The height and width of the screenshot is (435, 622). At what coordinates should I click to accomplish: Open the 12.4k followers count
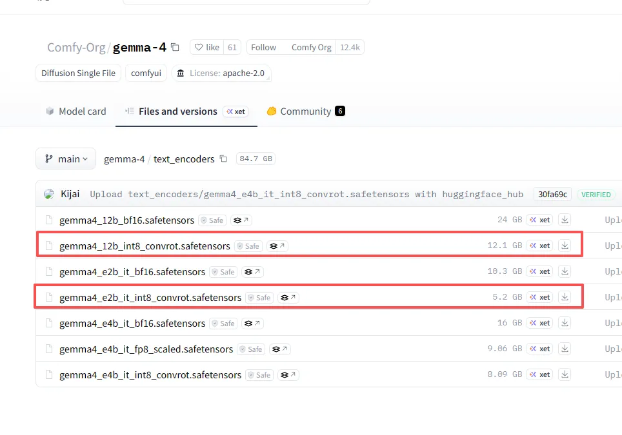(x=350, y=47)
